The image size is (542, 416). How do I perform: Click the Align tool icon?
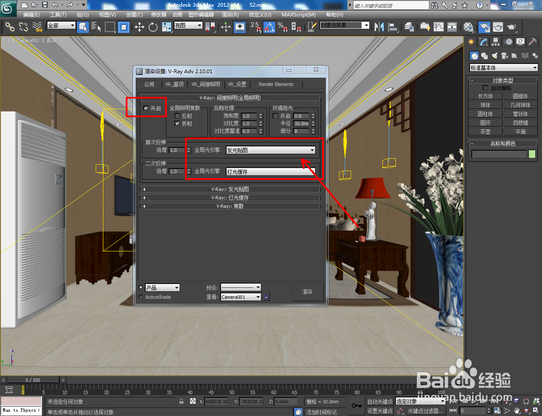393,27
